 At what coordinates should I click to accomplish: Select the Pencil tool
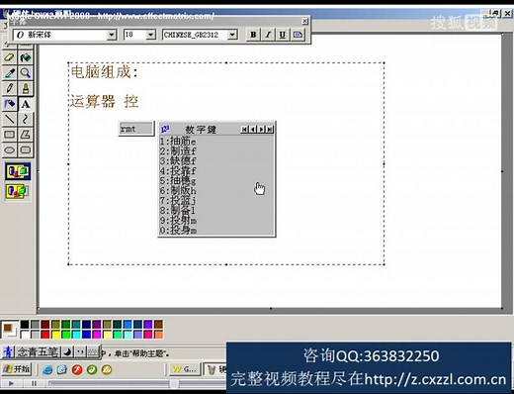(x=10, y=88)
